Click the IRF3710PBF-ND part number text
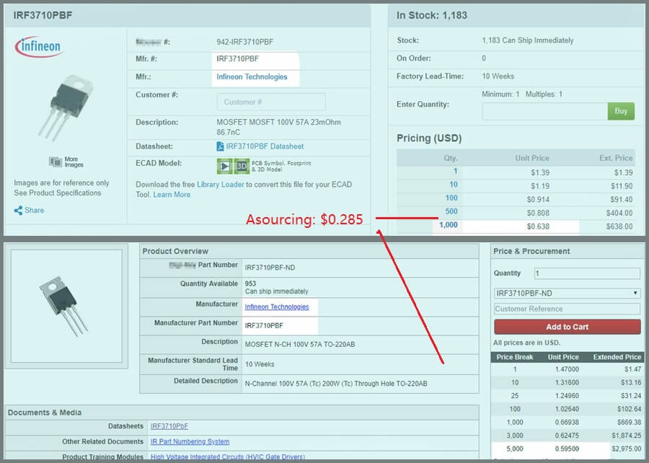Image resolution: width=649 pixels, height=463 pixels. click(x=270, y=268)
